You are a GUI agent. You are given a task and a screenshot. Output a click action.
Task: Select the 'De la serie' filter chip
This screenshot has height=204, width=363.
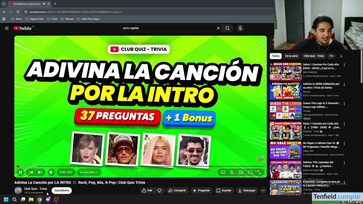click(292, 56)
